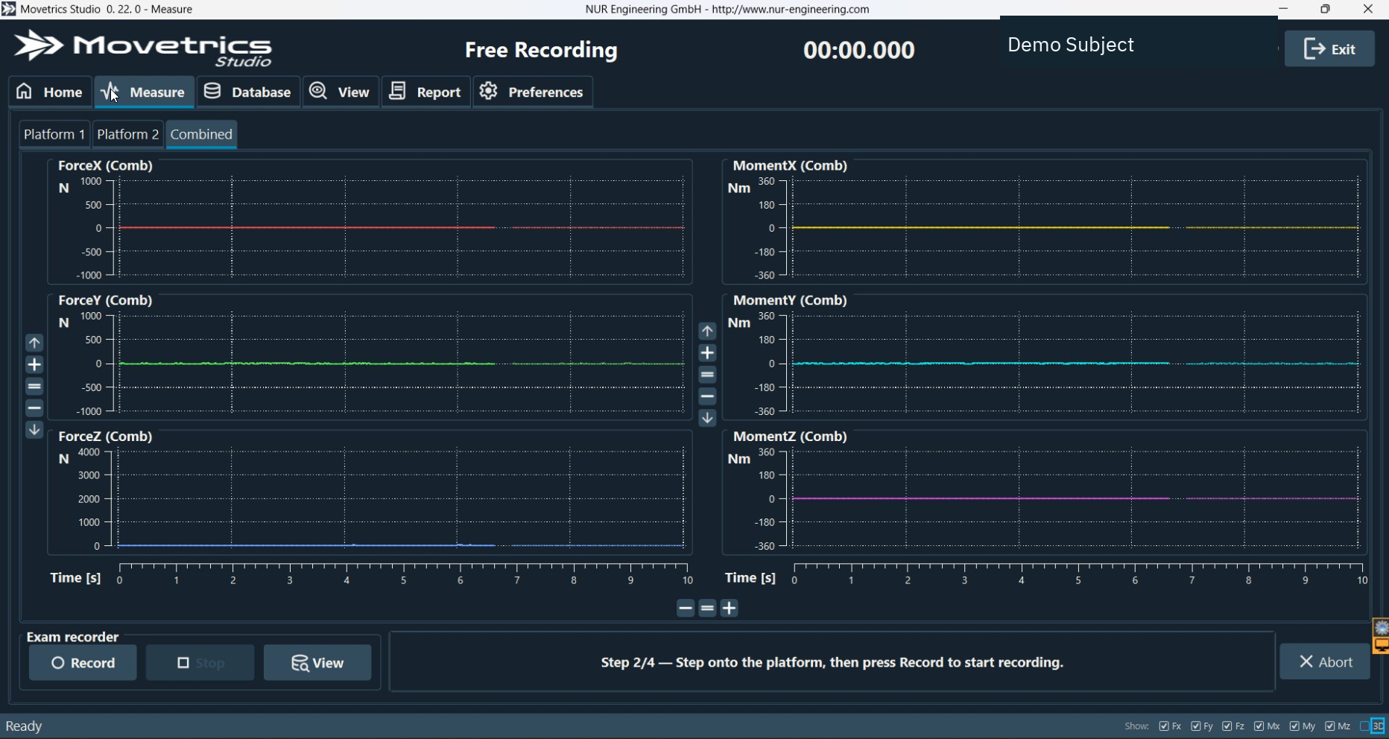Zoom in moment charts with the plus icon
The width and height of the screenshot is (1389, 739).
tap(707, 352)
